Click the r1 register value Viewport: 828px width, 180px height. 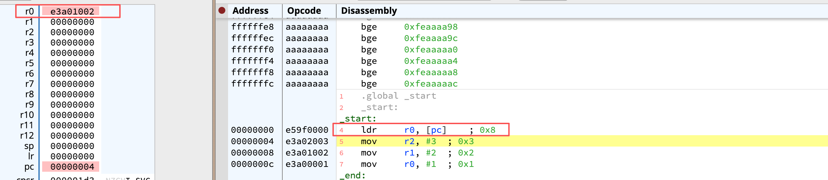pyautogui.click(x=72, y=22)
